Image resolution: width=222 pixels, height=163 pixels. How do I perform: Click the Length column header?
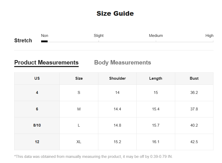(x=156, y=78)
